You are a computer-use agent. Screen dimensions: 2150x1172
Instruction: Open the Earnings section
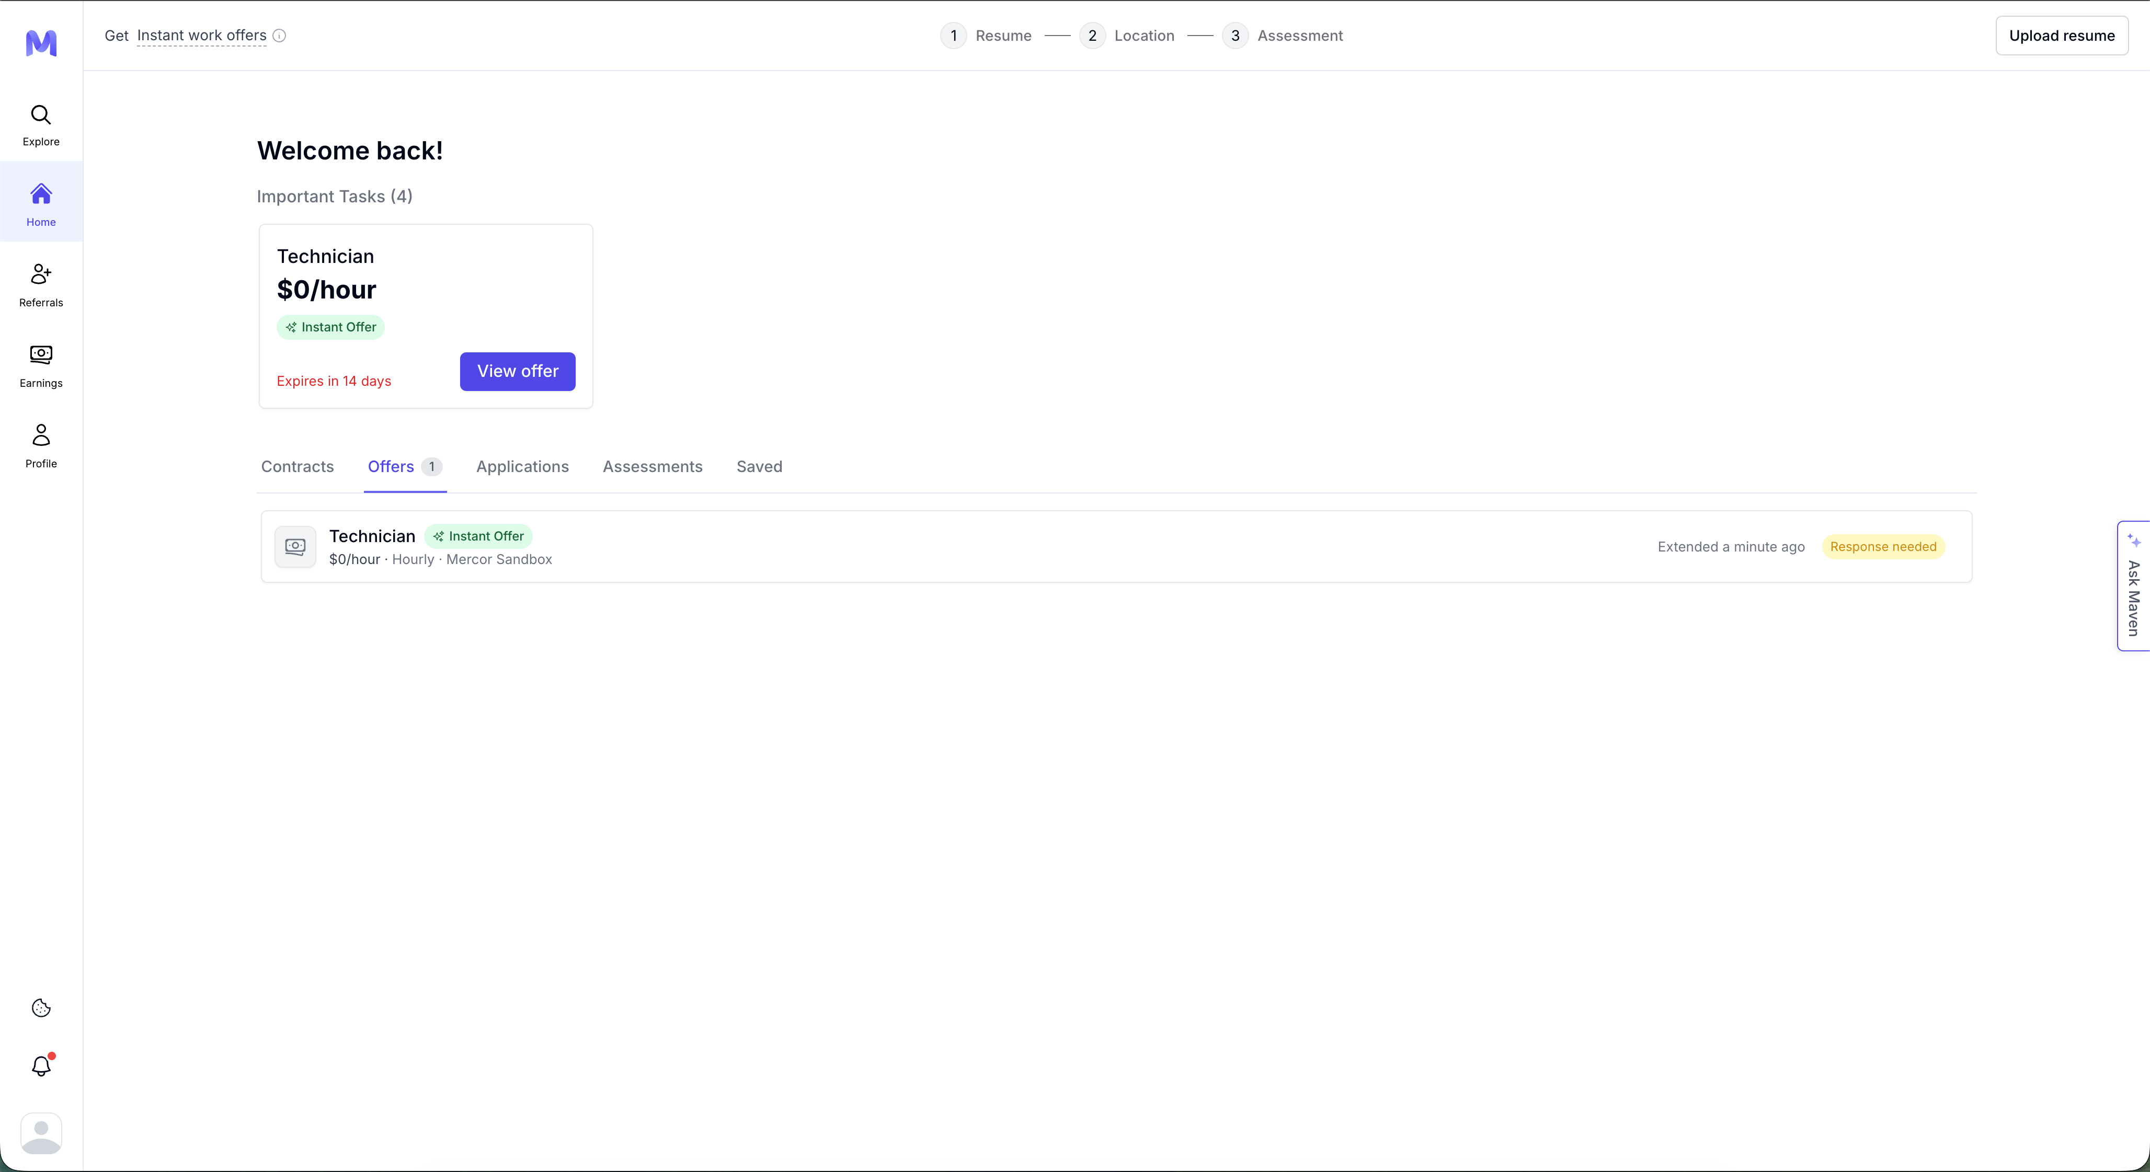(41, 366)
